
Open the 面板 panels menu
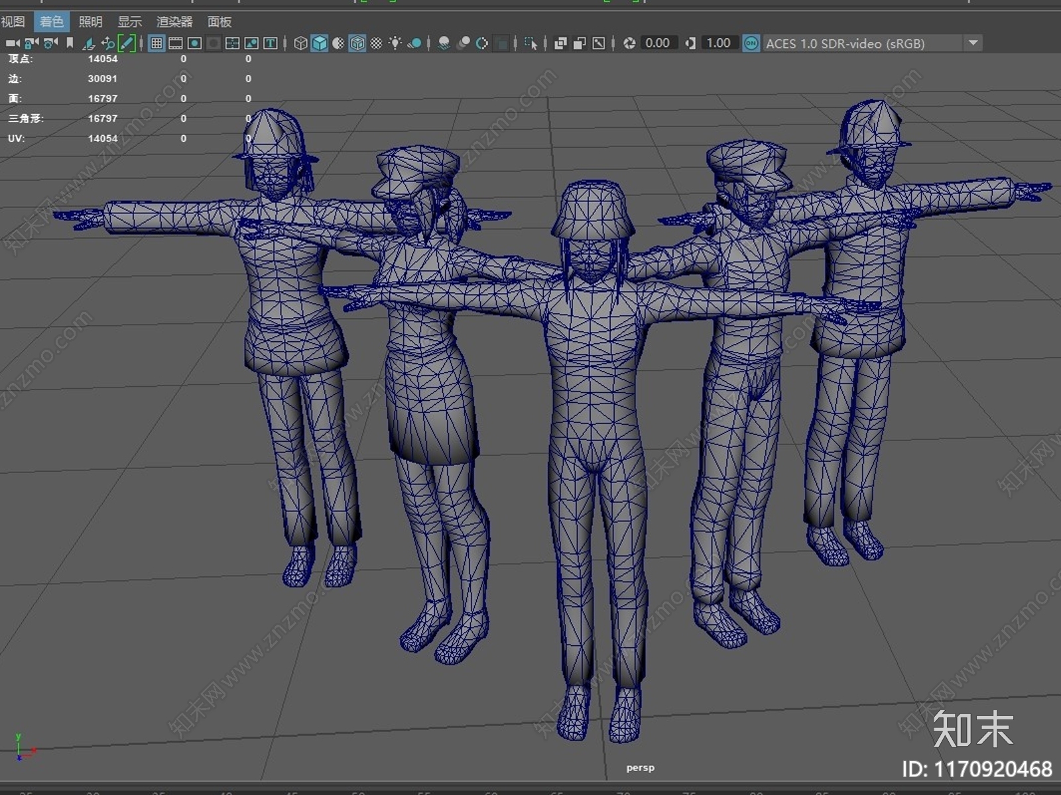tap(219, 22)
